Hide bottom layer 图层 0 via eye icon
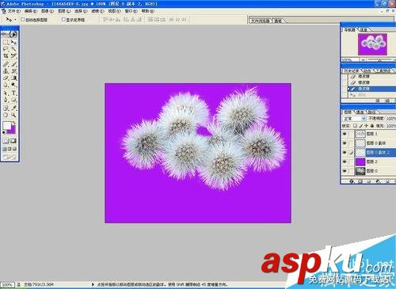This screenshot has width=396, height=289. pos(345,171)
